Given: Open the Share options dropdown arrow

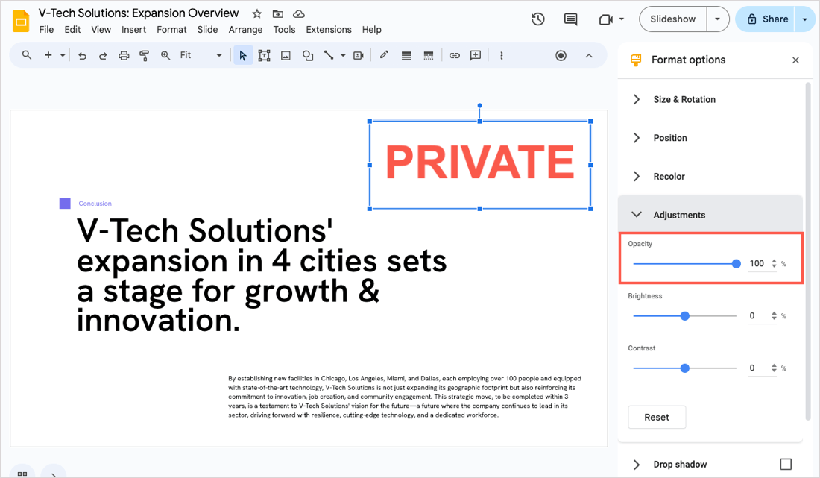Looking at the screenshot, I should click(x=804, y=19).
